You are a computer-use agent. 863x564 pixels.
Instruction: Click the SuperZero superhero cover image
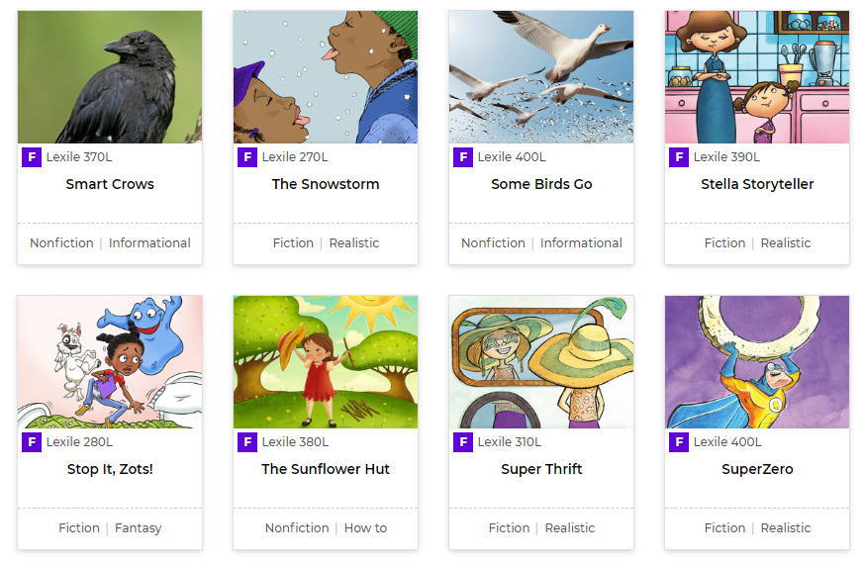tap(757, 362)
